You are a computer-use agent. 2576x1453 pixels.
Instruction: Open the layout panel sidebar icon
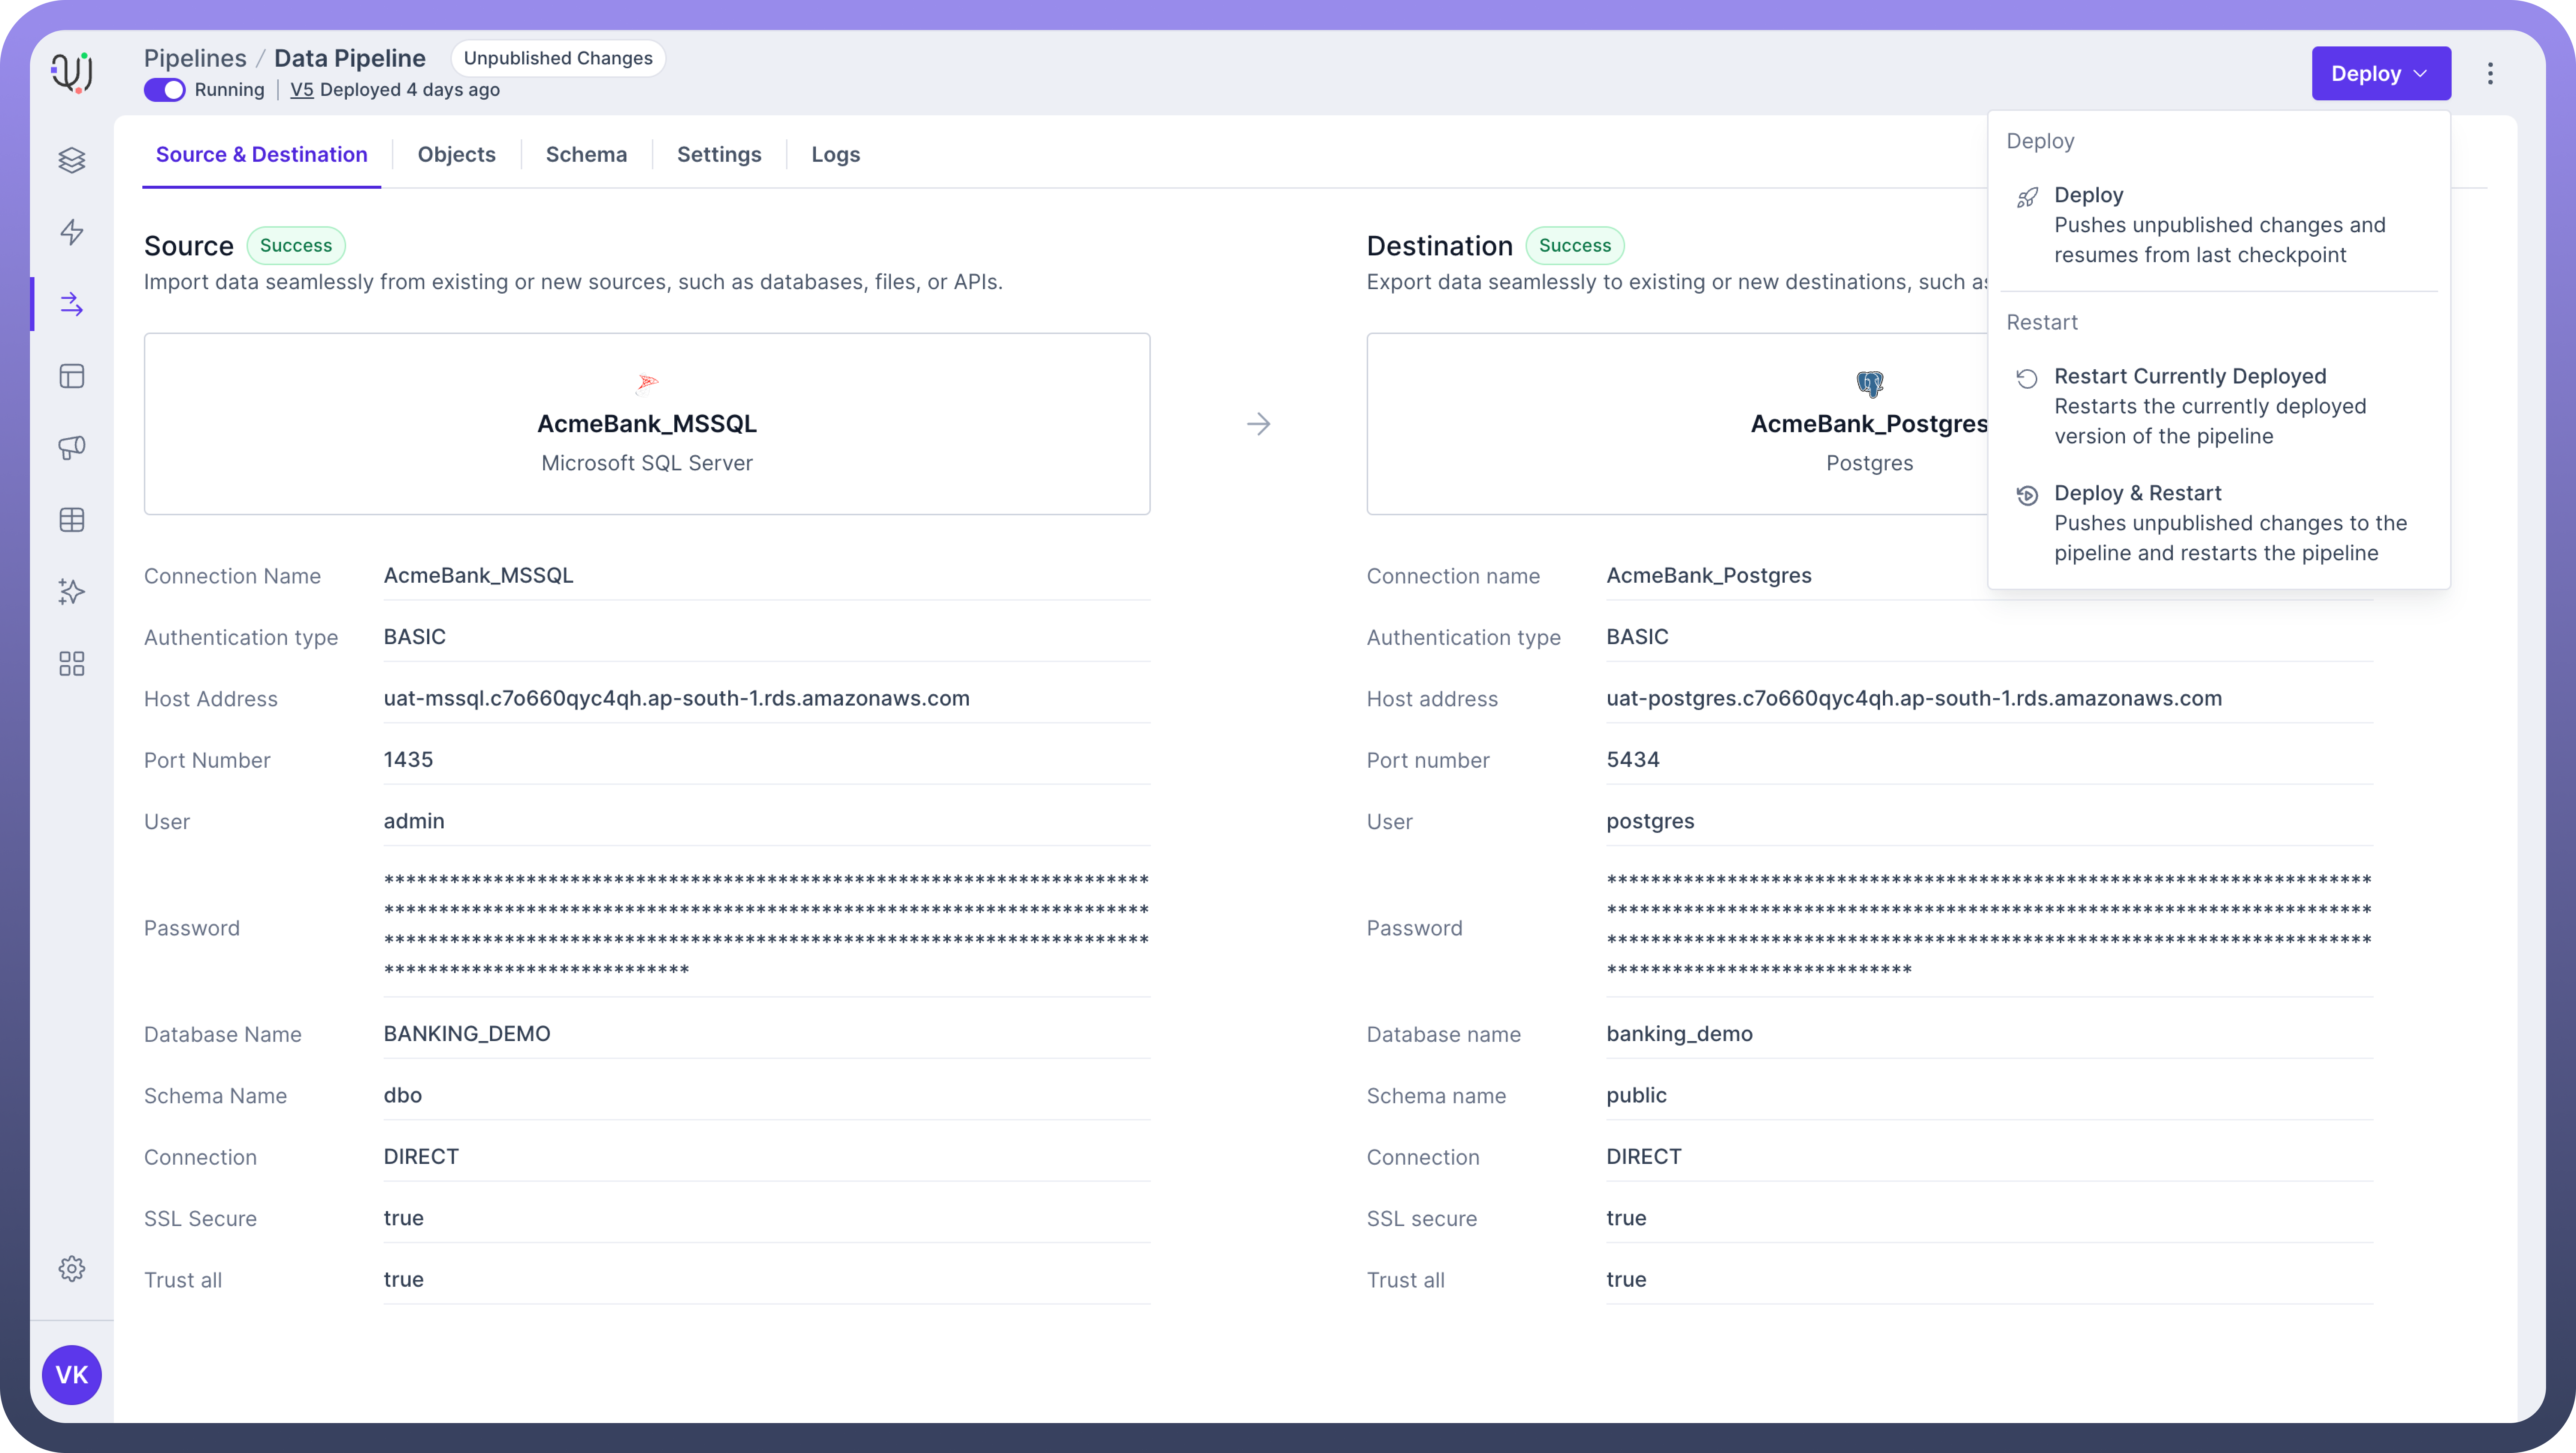pos(72,376)
